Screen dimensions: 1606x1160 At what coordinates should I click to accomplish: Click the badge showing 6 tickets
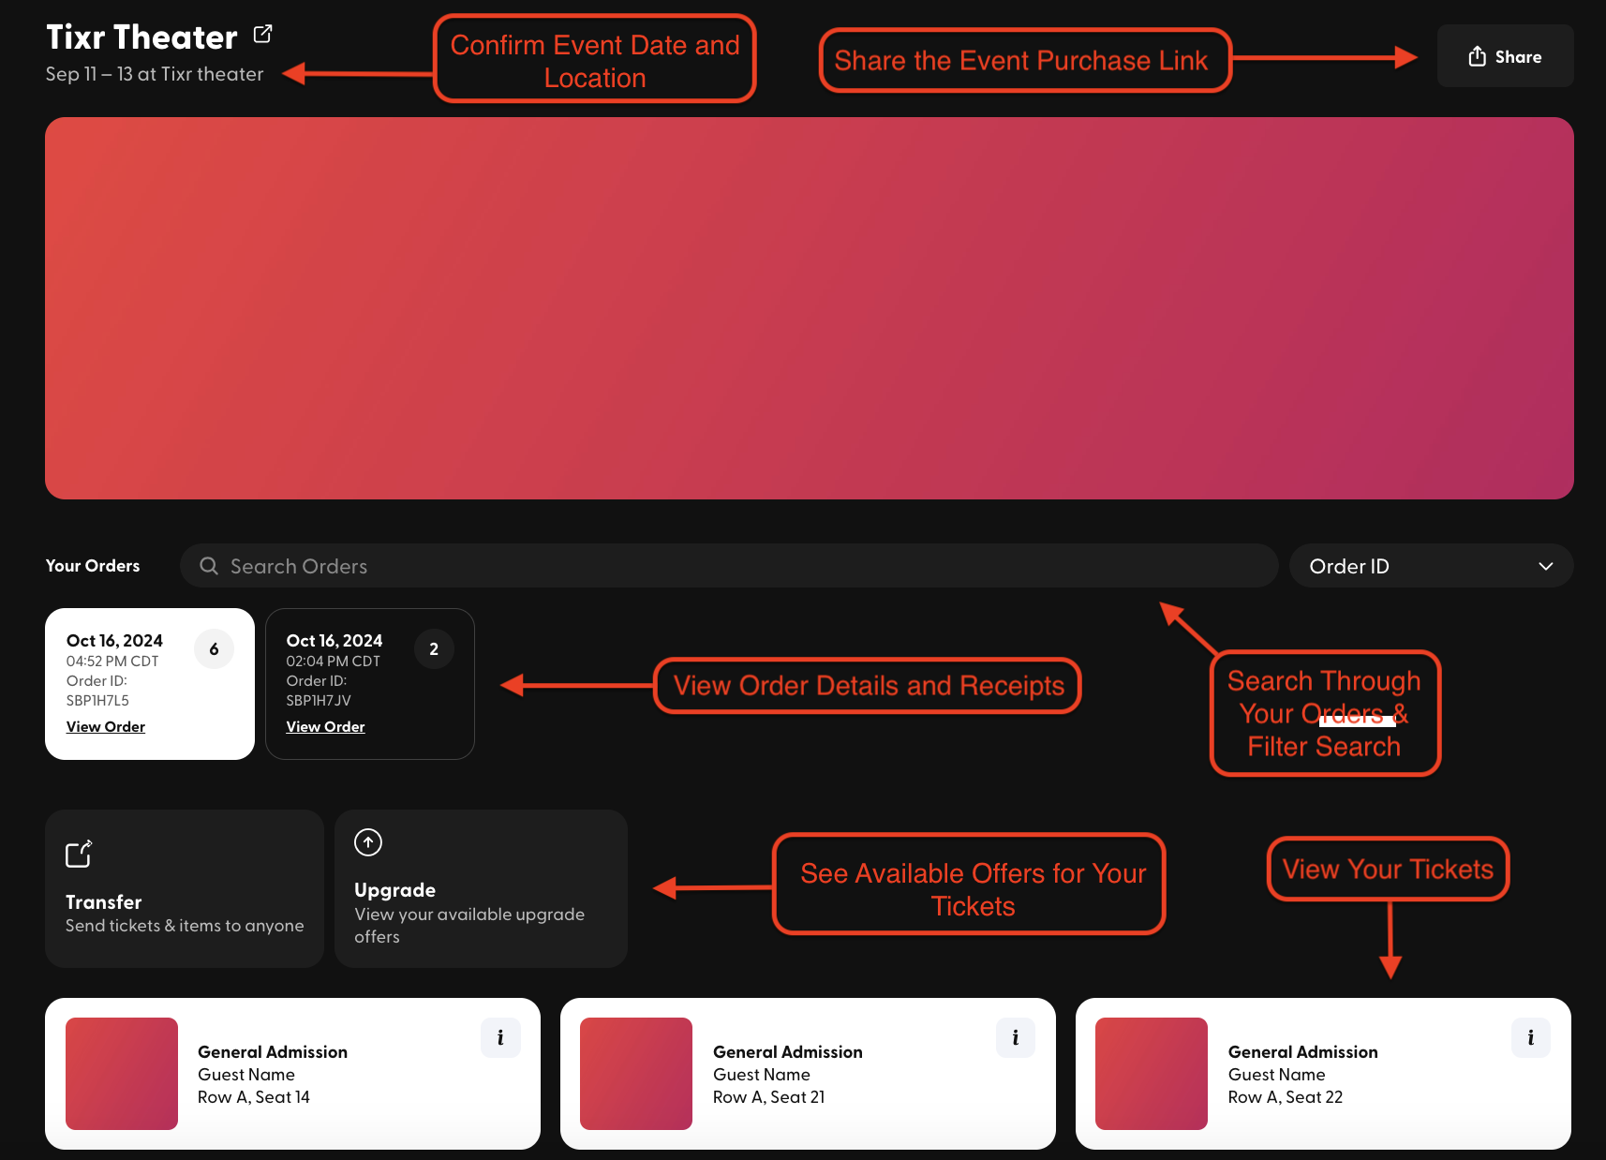(x=214, y=648)
